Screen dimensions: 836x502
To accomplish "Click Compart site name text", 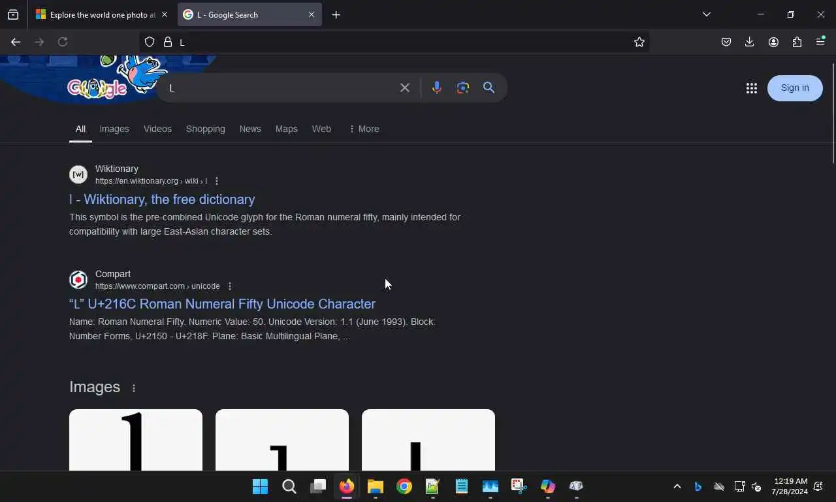I will [113, 274].
